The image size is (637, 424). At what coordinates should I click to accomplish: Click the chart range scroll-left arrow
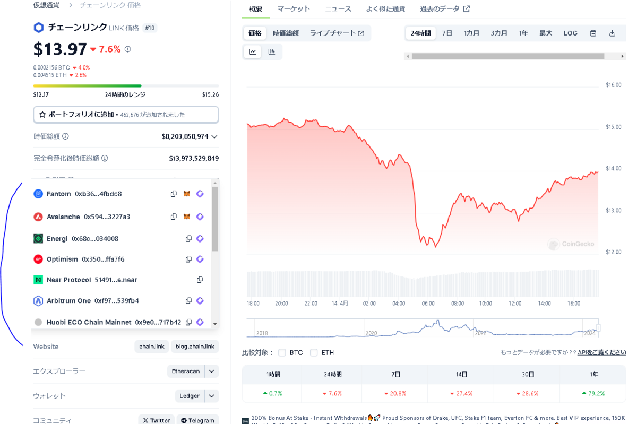tap(408, 56)
